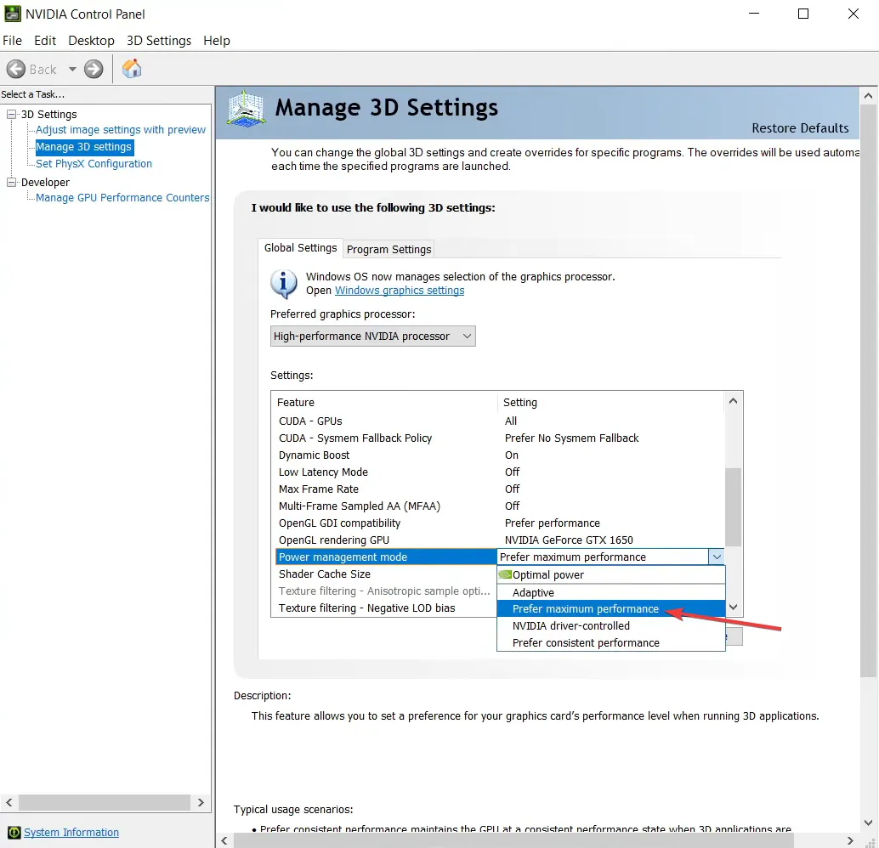Click main panel scroll up arrow
879x848 pixels.
pos(868,96)
